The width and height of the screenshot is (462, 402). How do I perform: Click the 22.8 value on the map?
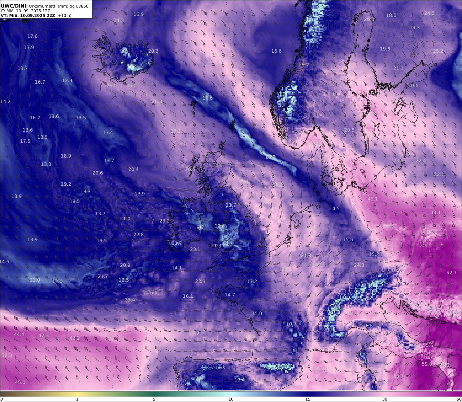tap(139, 234)
